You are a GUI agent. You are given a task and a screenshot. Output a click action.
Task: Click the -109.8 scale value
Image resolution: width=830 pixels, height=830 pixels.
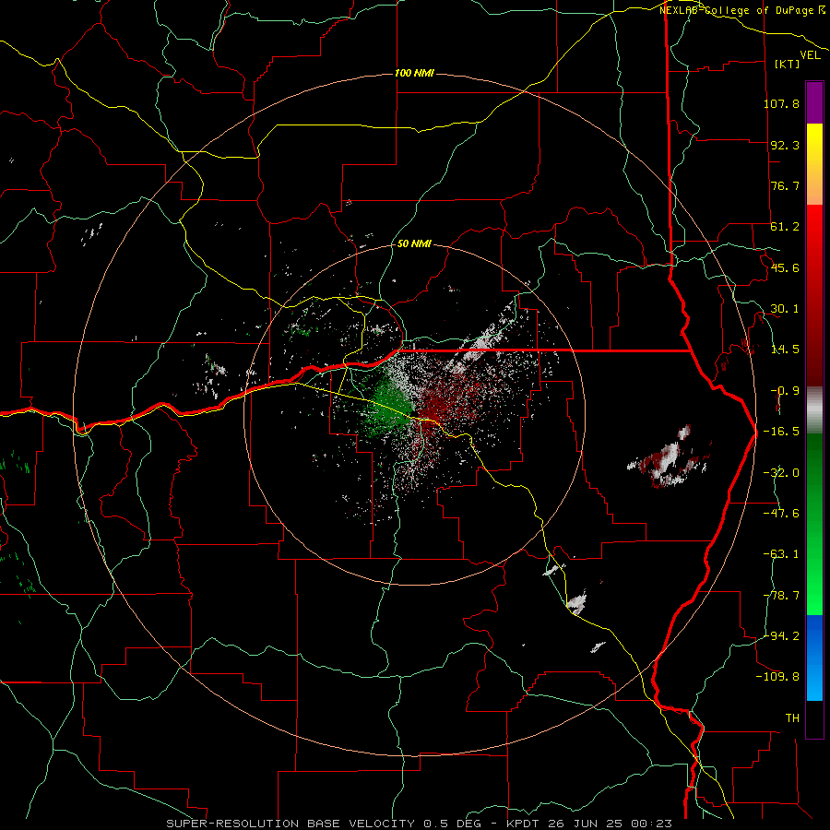point(777,677)
